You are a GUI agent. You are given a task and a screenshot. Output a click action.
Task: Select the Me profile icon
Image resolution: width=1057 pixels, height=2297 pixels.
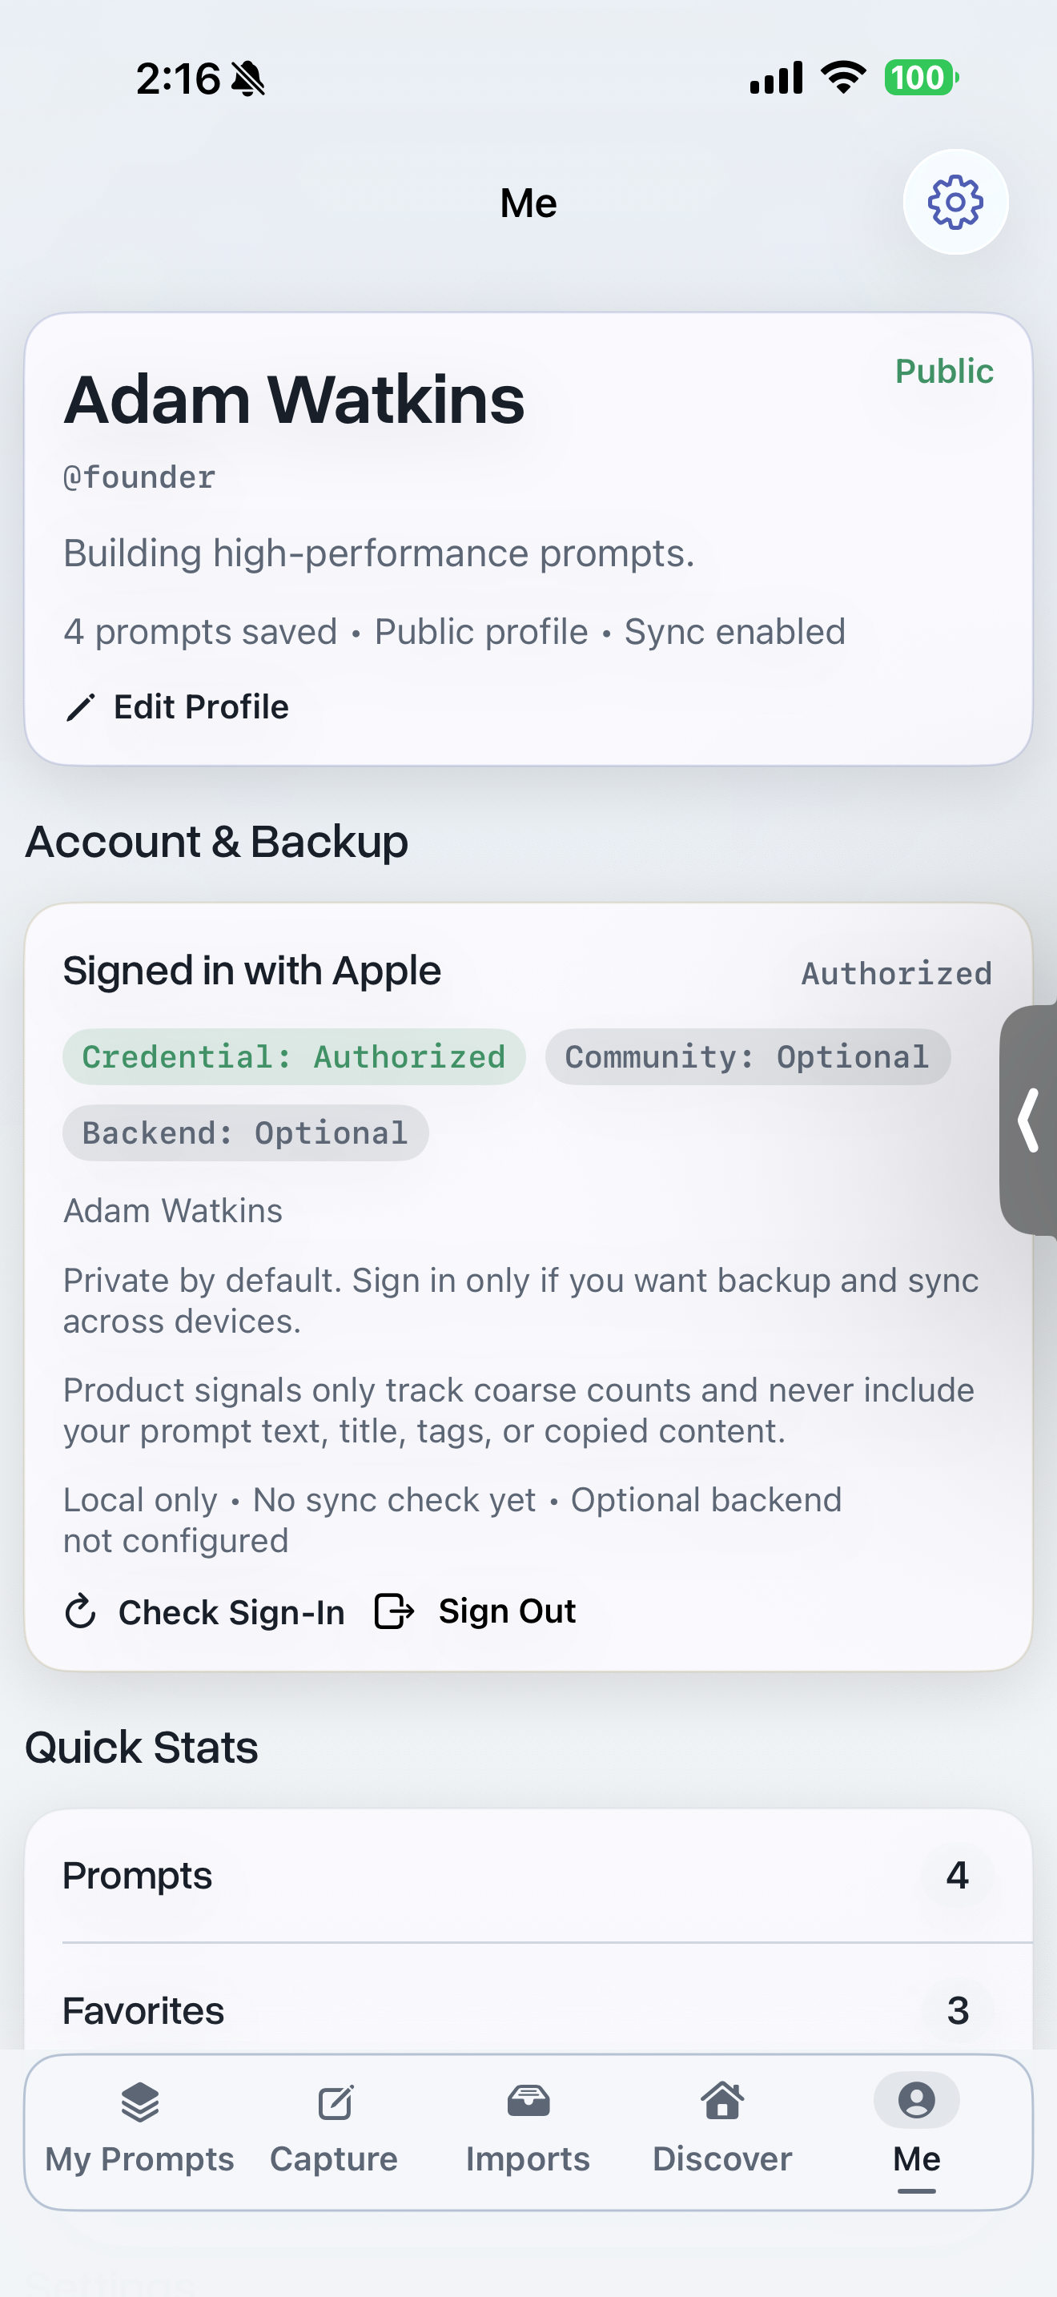916,2101
